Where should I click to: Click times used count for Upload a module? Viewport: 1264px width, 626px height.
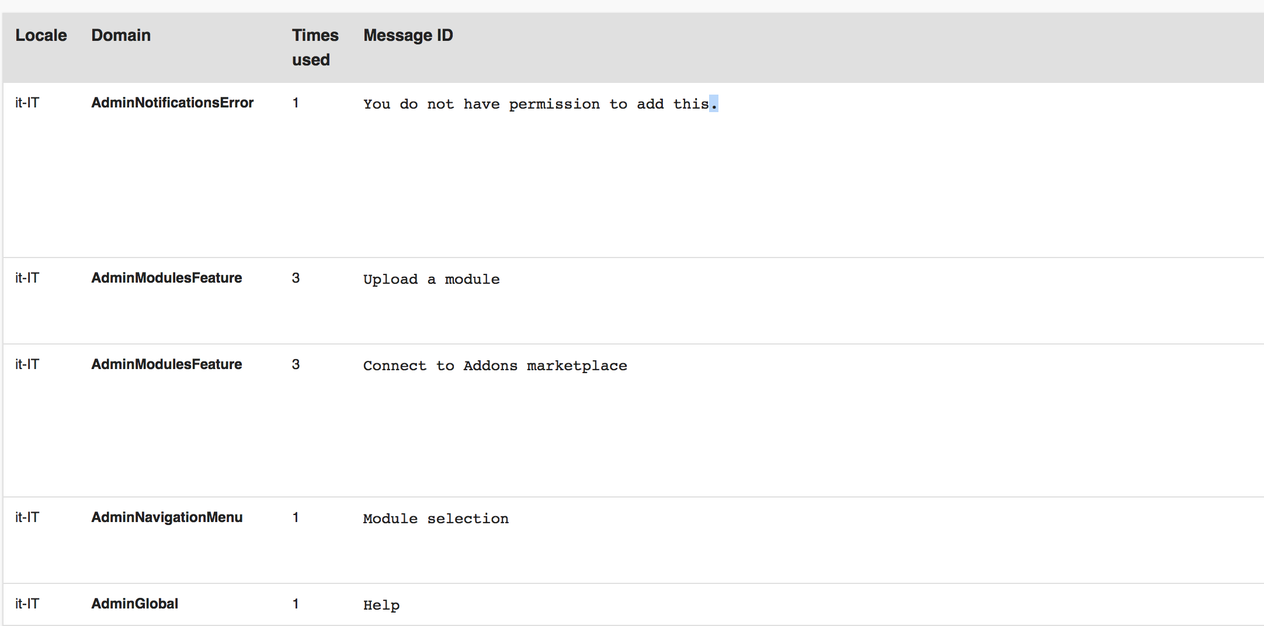click(296, 278)
